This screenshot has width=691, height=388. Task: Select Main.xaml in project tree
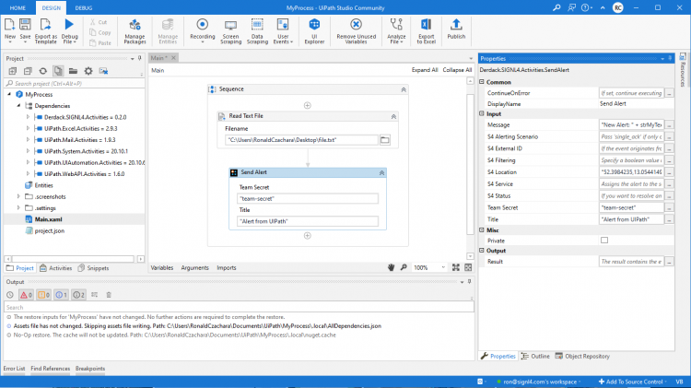click(49, 219)
